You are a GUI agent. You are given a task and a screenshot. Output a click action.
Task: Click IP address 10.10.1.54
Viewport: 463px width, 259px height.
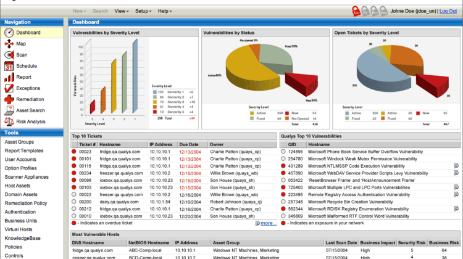(160, 202)
